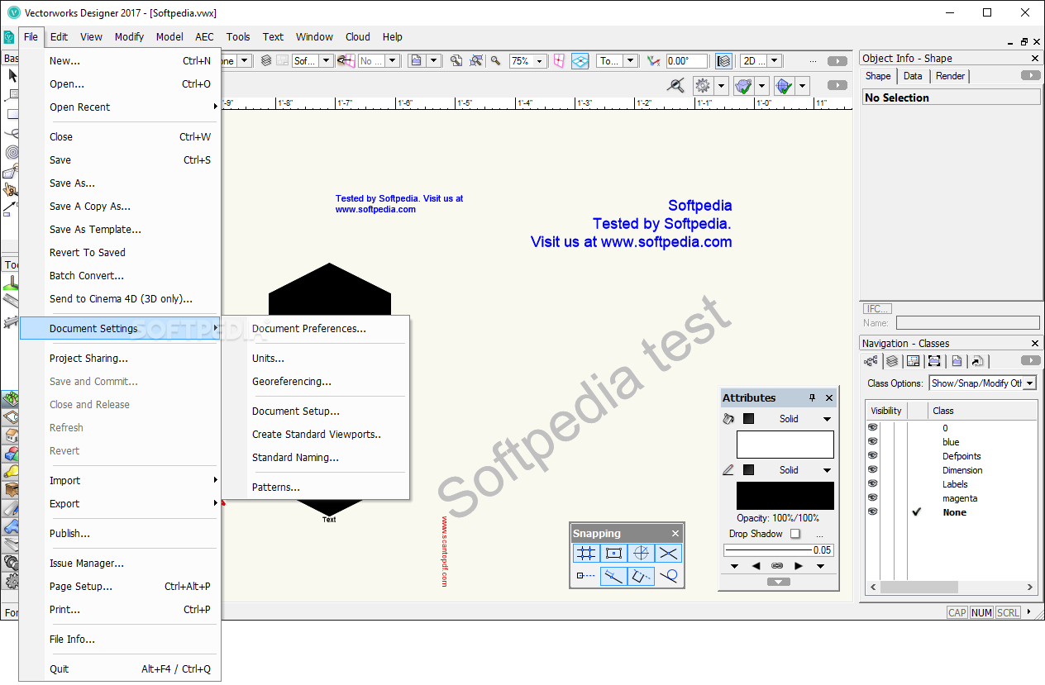Screen dimensions: 1045x685
Task: Click the Fit to Objects zoom icon
Action: (x=476, y=61)
